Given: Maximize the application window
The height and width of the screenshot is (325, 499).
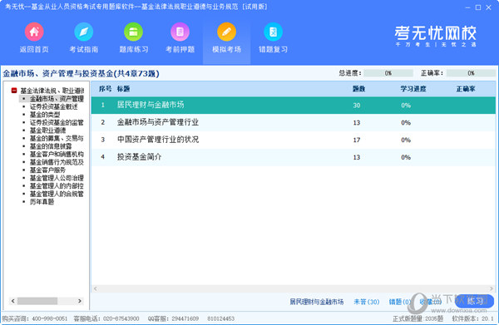Looking at the screenshot, I should point(478,7).
